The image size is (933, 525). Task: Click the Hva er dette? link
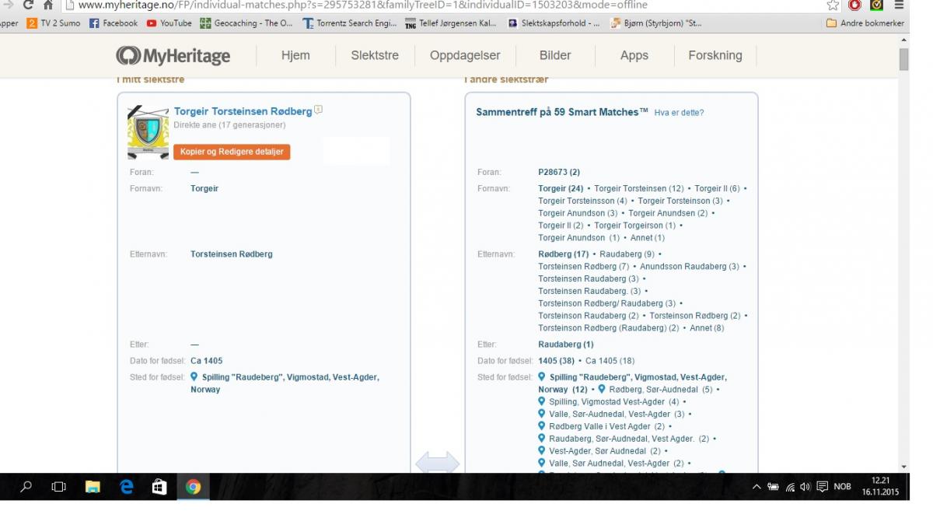[x=679, y=113]
